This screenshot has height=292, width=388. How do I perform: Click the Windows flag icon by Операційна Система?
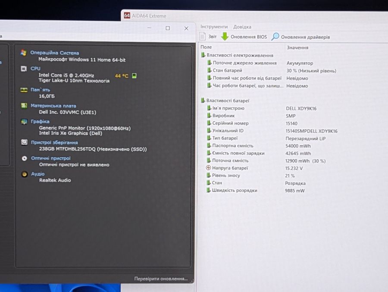coord(24,53)
